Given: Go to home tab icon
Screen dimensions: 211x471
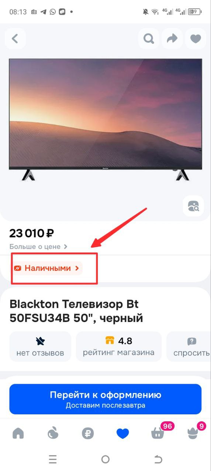Looking at the screenshot, I should (18, 433).
